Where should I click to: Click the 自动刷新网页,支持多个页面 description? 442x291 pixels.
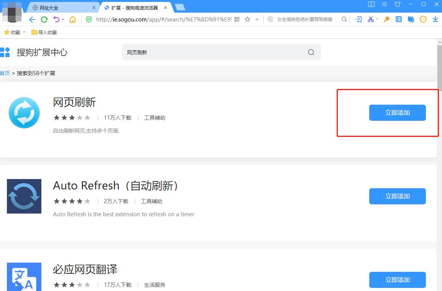pos(86,131)
